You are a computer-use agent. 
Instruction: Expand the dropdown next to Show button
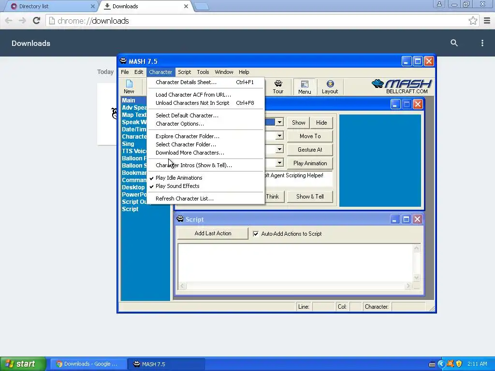(279, 122)
